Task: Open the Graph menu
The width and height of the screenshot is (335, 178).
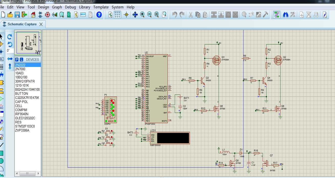Action: (57, 7)
